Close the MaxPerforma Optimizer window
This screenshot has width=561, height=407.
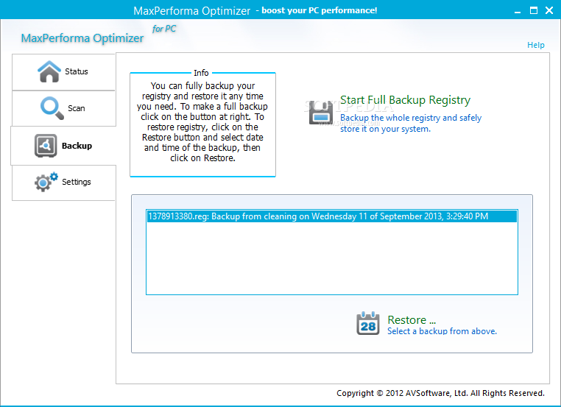click(549, 10)
